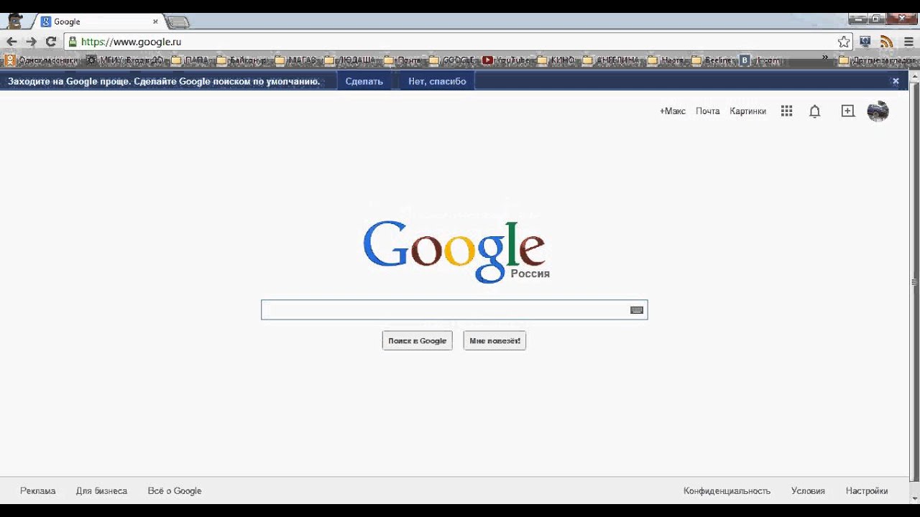Open the monitor extension icon in toolbar
The width and height of the screenshot is (920, 517).
865,42
